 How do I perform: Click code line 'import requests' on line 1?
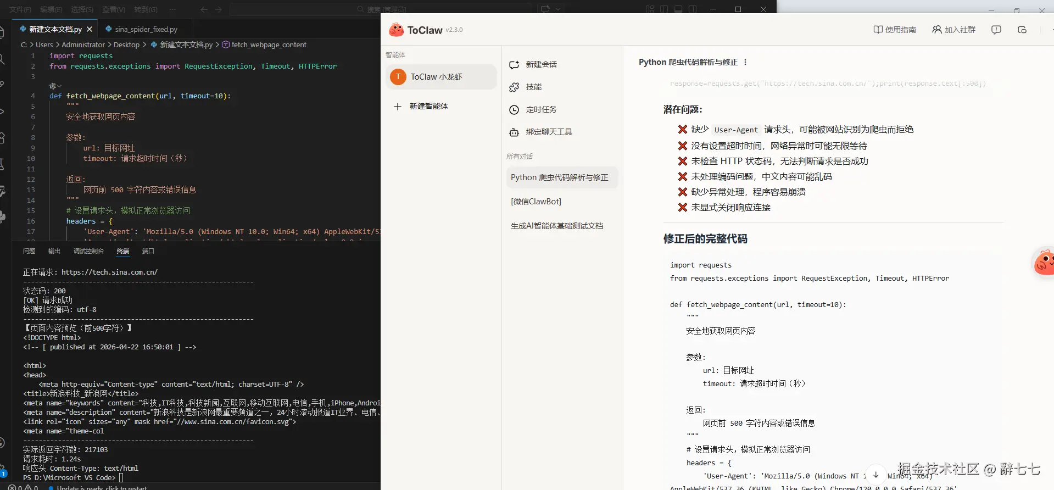[81, 55]
